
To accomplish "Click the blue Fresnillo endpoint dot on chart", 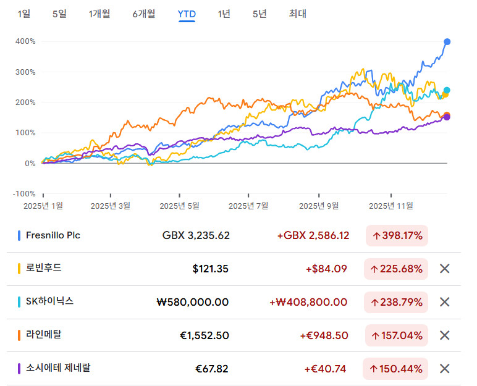I will point(447,42).
